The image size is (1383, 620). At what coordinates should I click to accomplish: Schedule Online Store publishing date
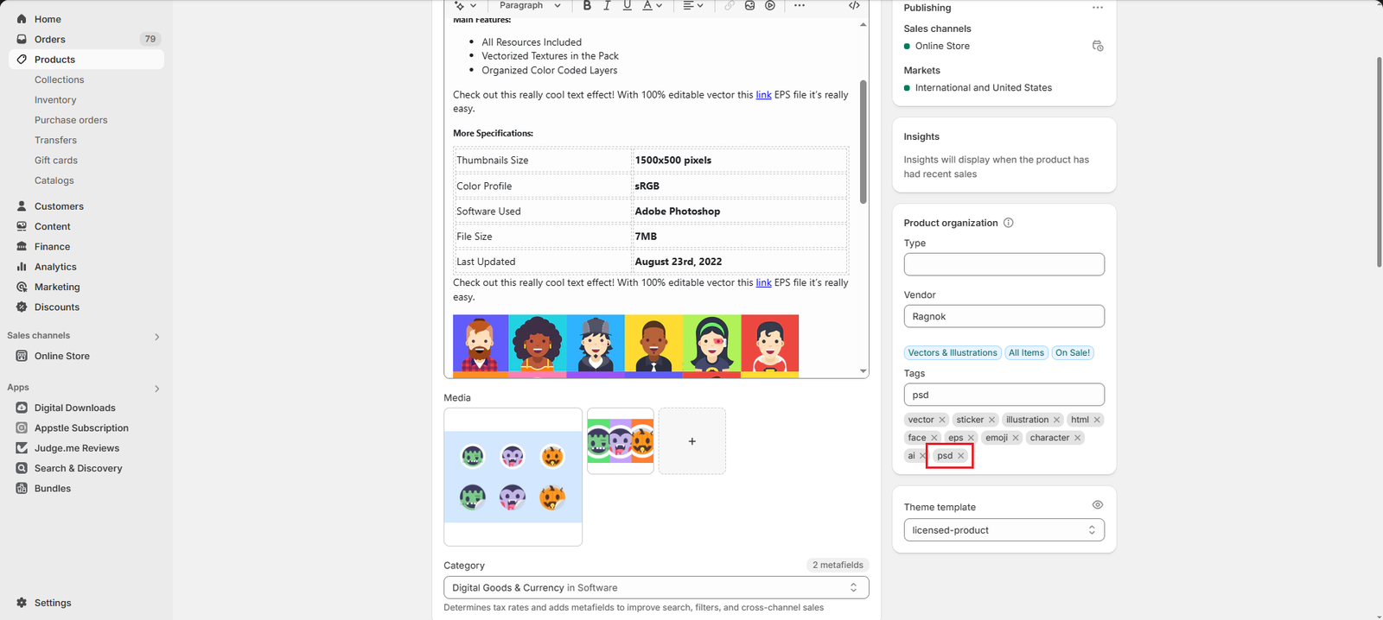[x=1098, y=46]
